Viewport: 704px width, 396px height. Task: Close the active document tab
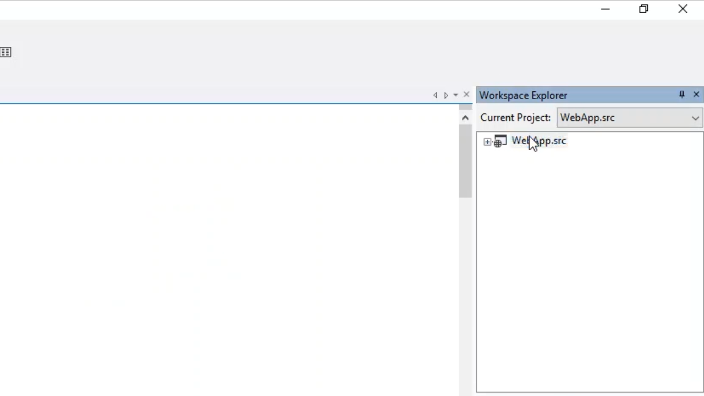466,95
